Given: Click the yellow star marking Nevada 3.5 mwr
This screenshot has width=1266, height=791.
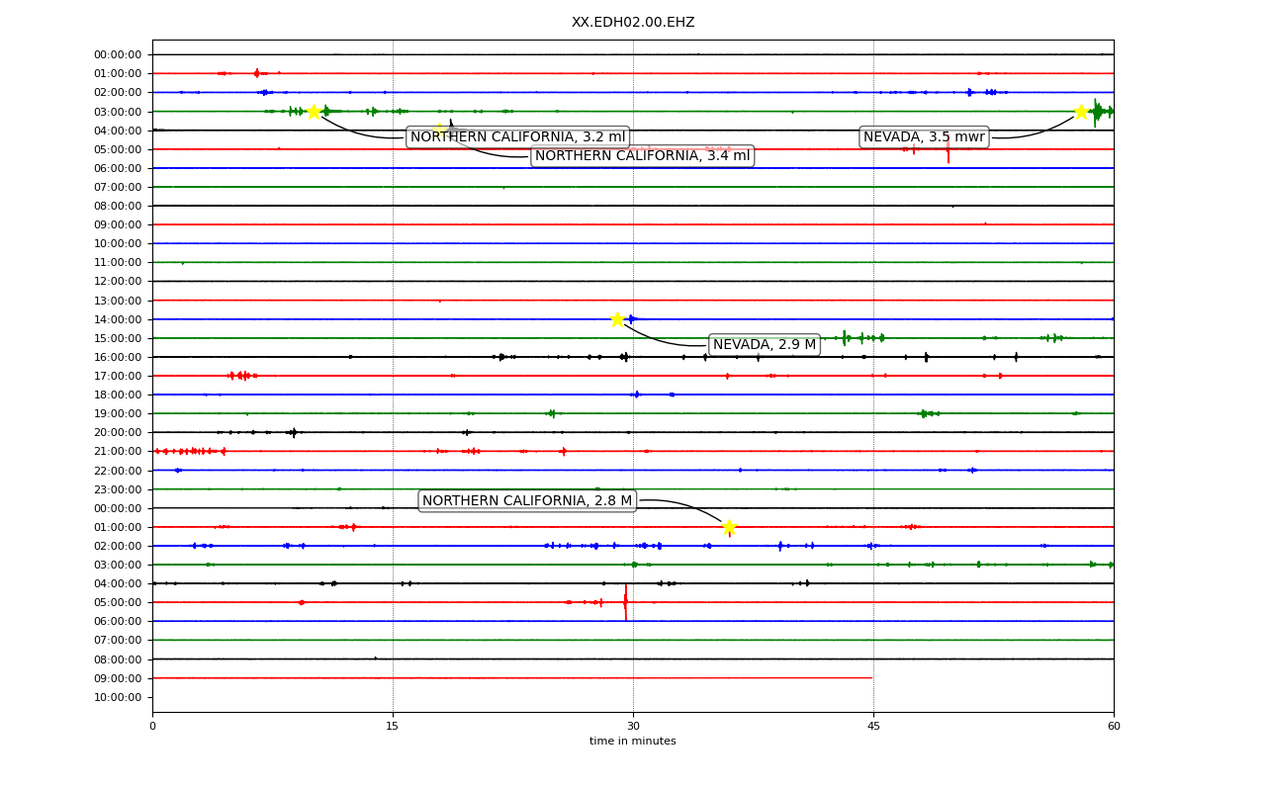Looking at the screenshot, I should click(1081, 112).
